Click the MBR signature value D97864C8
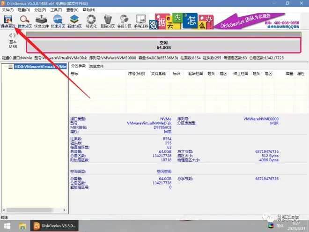The width and height of the screenshot is (309, 232). tap(162, 127)
